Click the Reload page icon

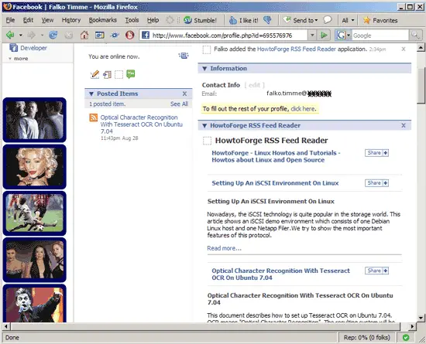coord(53,35)
